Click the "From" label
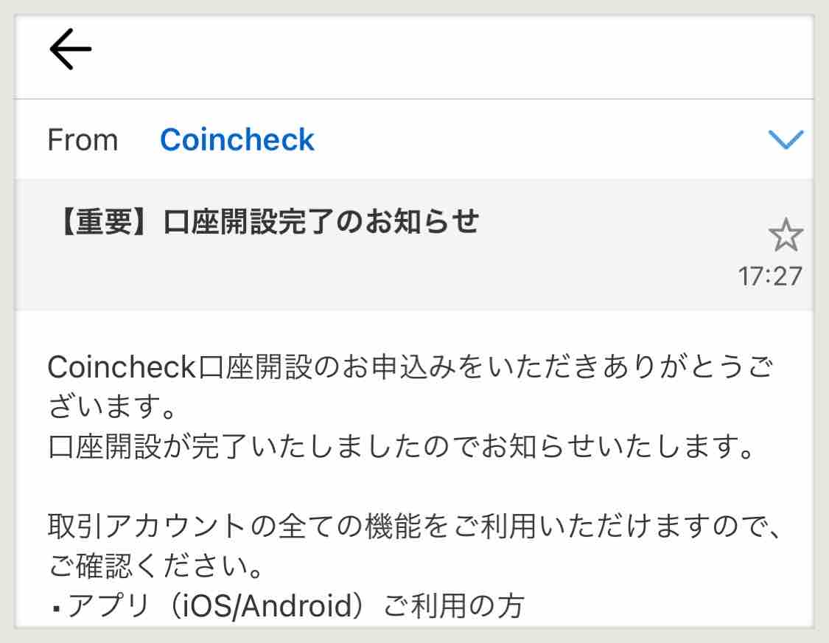Image resolution: width=829 pixels, height=643 pixels. pyautogui.click(x=83, y=140)
